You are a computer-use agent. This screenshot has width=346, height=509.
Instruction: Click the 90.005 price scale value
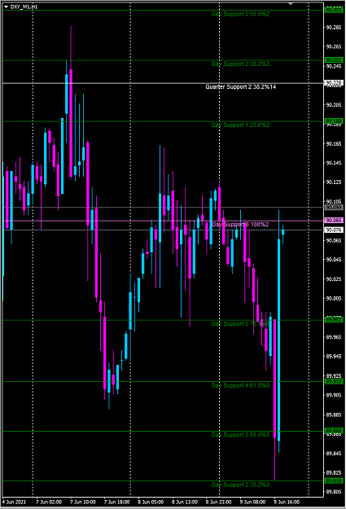click(334, 298)
